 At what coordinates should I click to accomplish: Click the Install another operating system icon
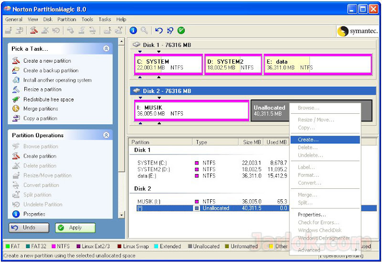pyautogui.click(x=16, y=80)
